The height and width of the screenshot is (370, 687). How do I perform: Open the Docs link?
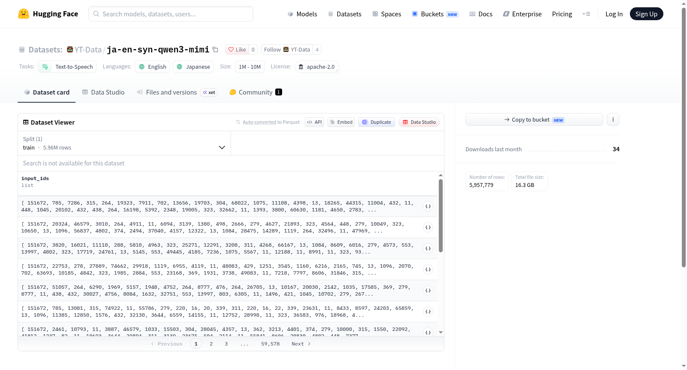[x=481, y=14]
